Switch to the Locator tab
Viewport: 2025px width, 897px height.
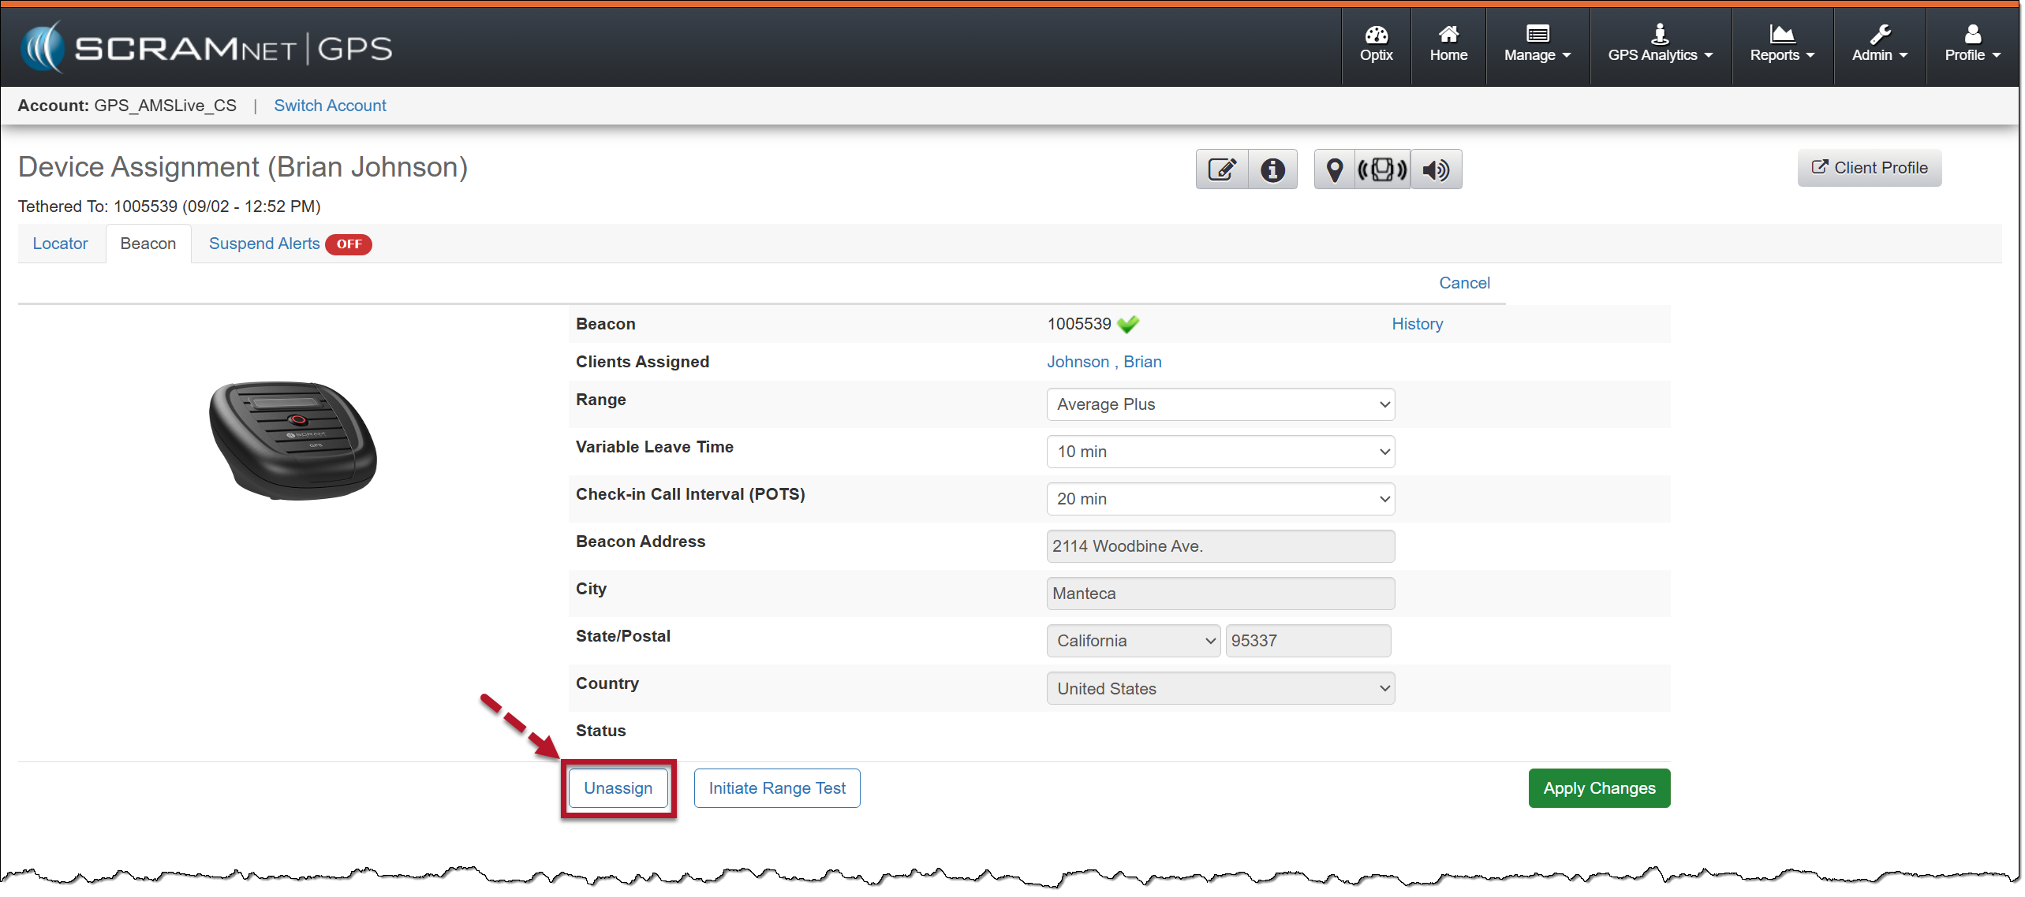[x=60, y=244]
